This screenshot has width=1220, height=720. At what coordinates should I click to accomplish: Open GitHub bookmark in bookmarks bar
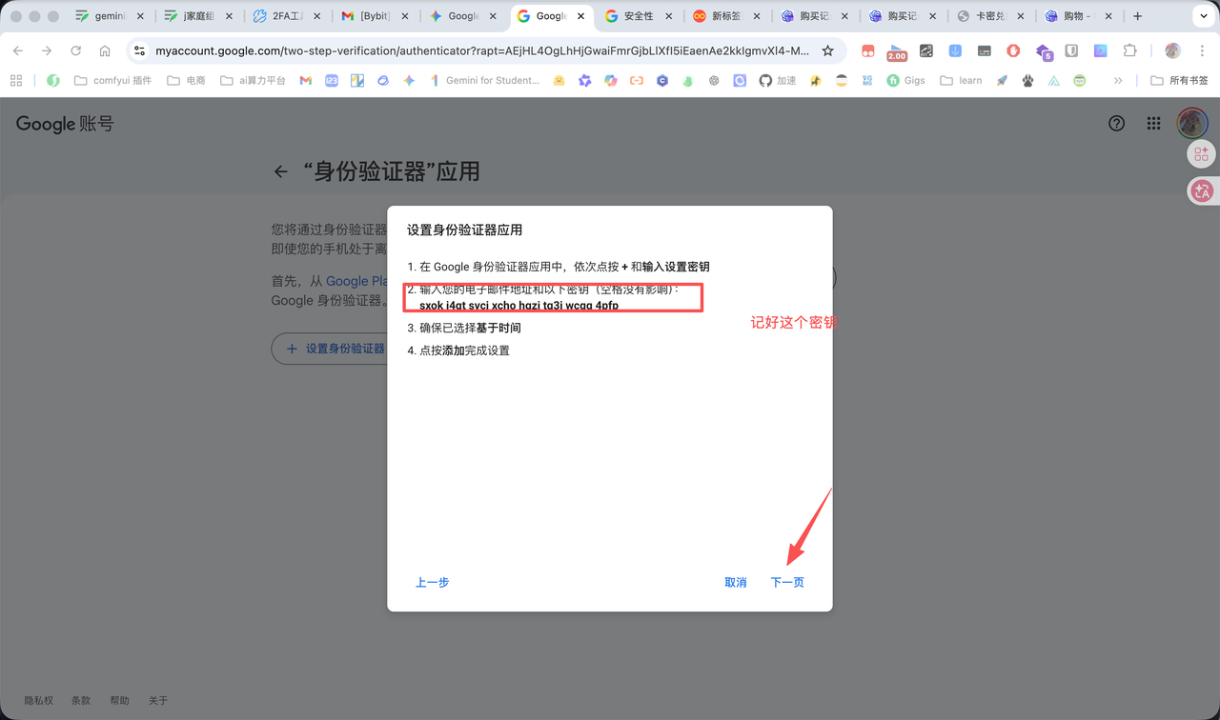765,81
